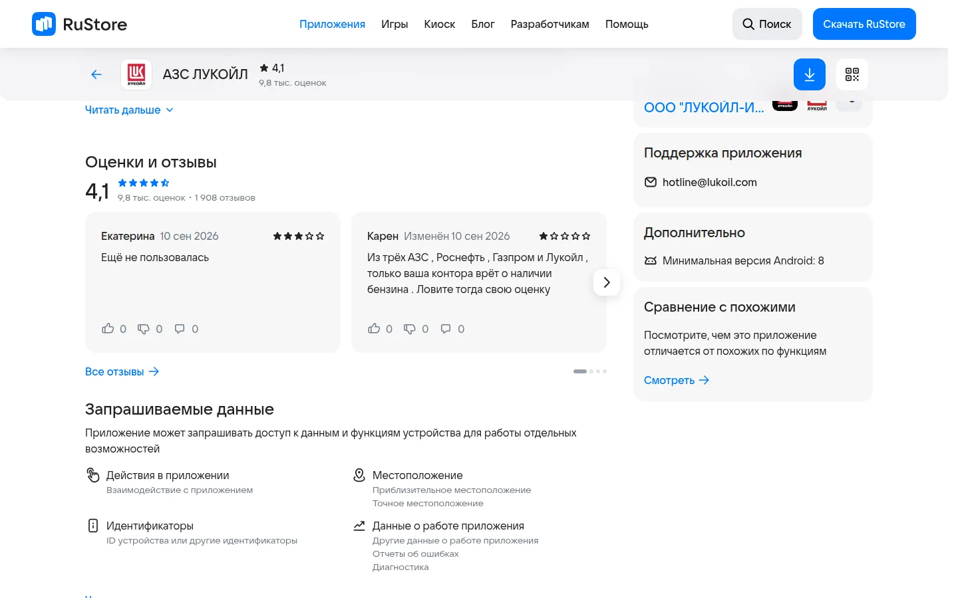Viewport: 958px width, 598px height.
Task: Click the Точное местоположение text
Action: tap(428, 503)
